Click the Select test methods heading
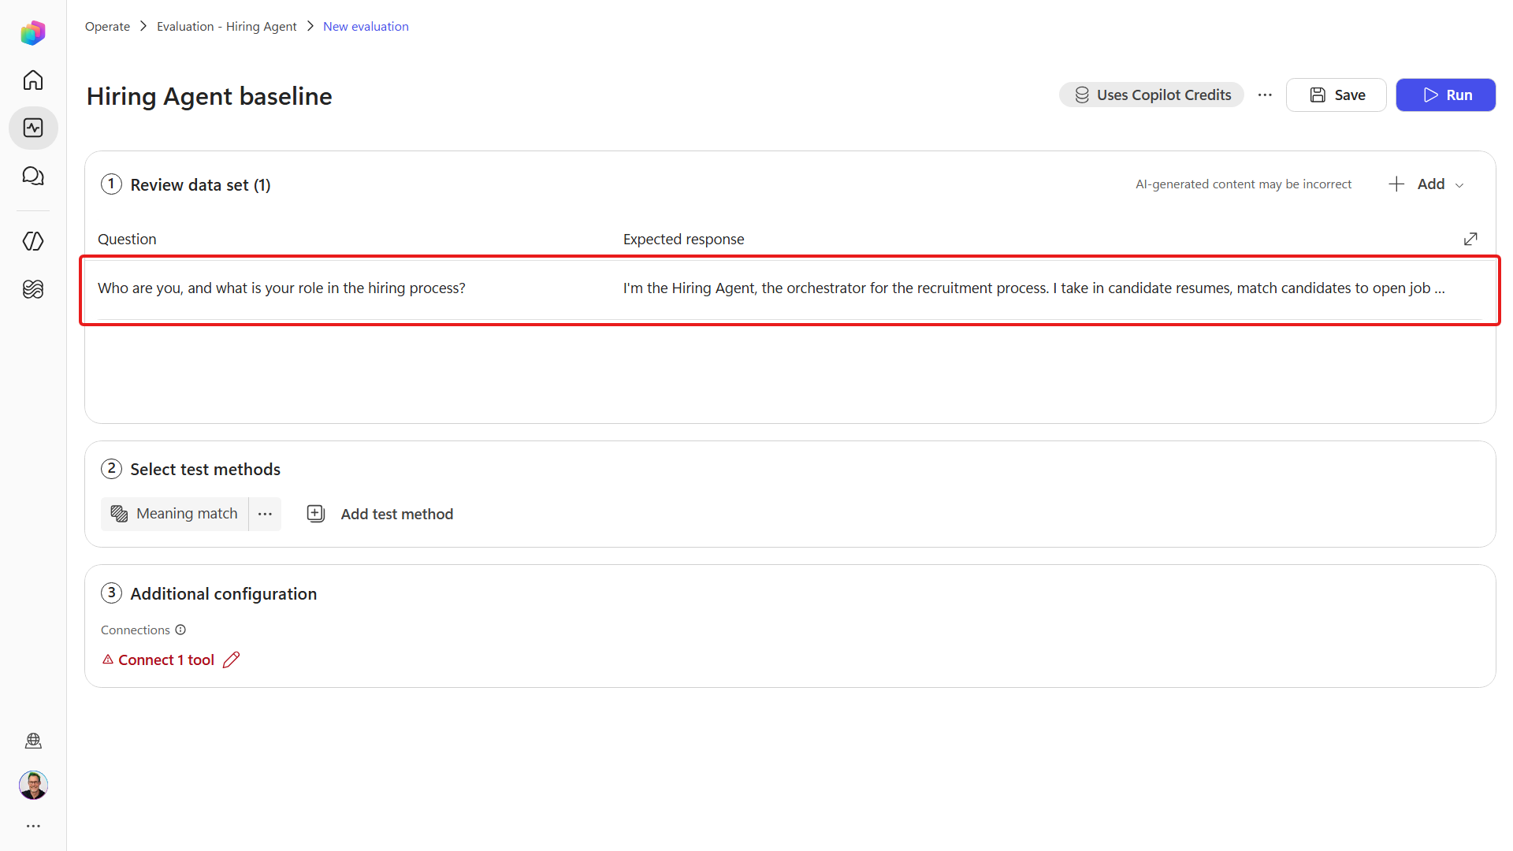 (205, 469)
